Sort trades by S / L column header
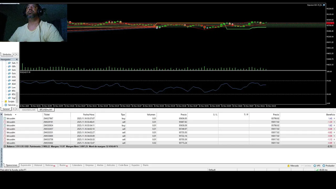 tap(203, 115)
